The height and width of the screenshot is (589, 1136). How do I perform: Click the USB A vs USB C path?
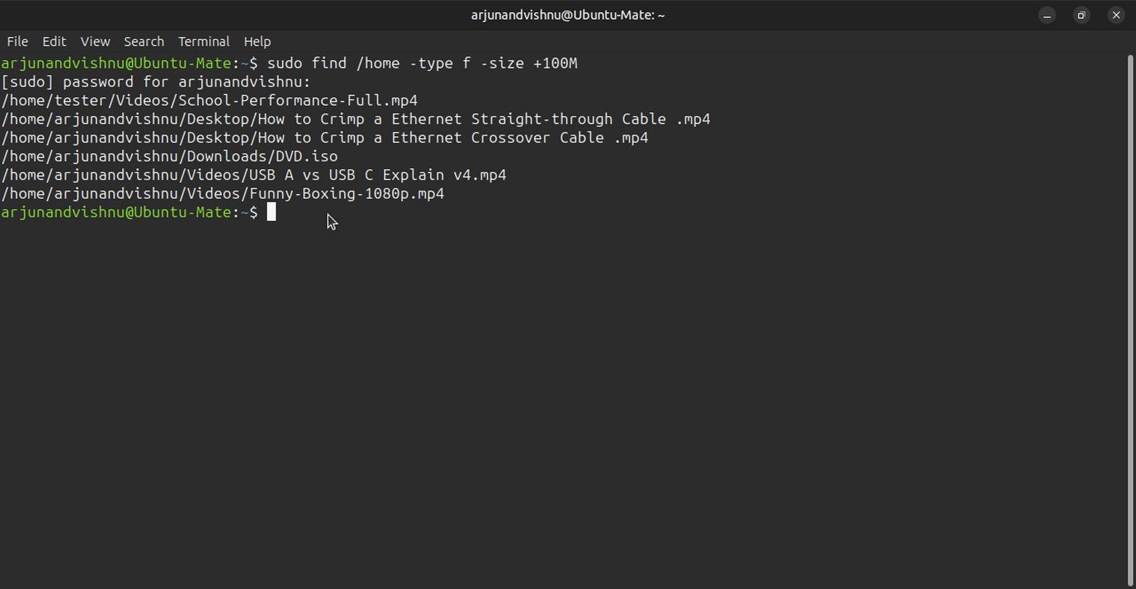pos(253,175)
